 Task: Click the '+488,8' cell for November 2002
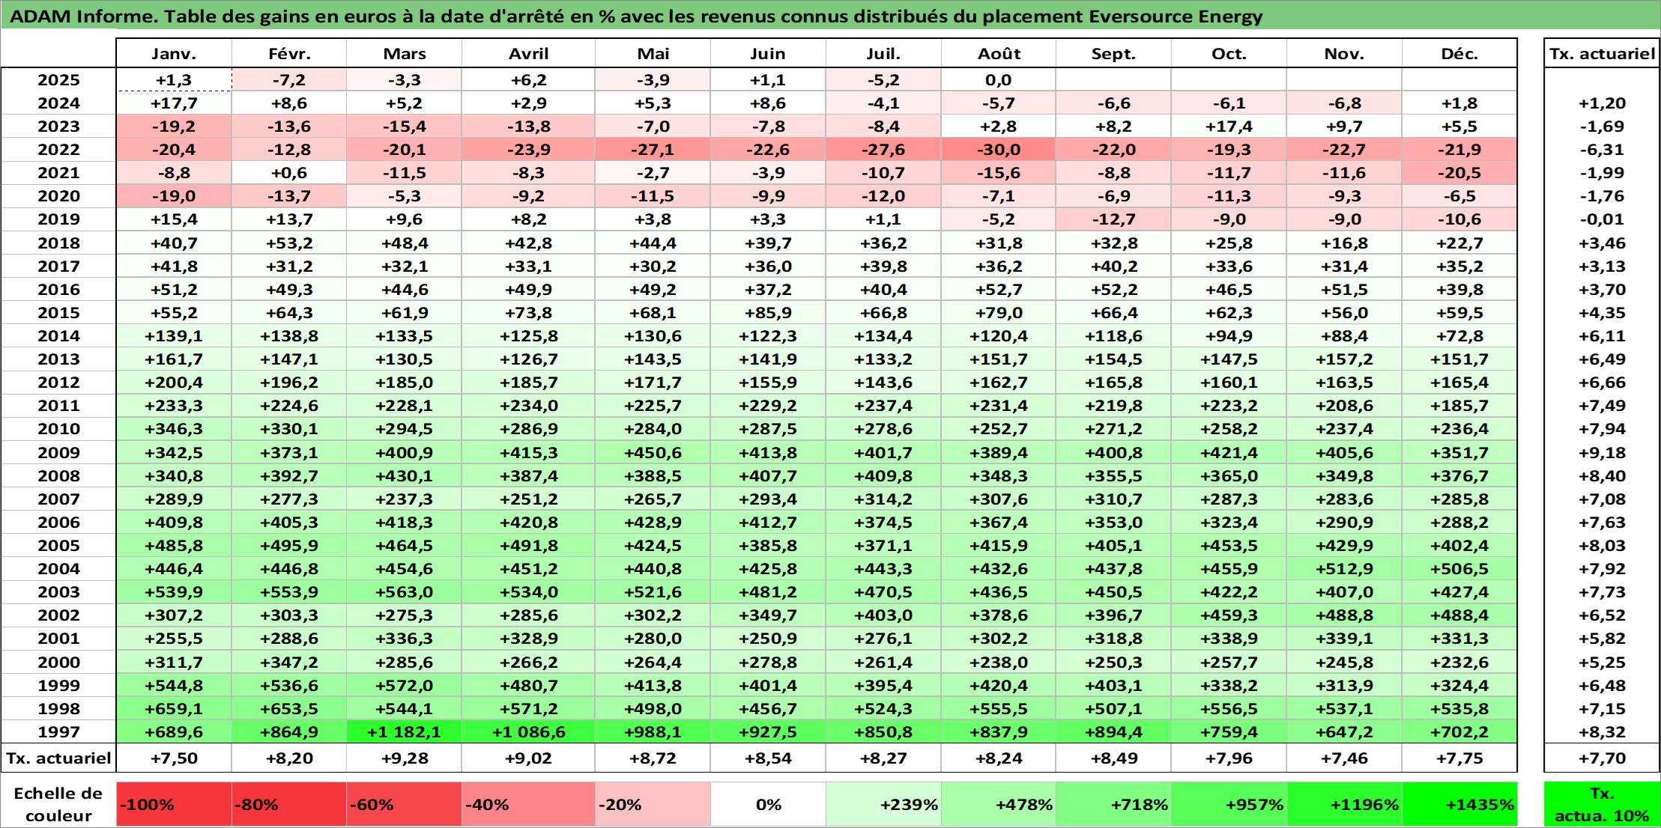(x=1344, y=615)
